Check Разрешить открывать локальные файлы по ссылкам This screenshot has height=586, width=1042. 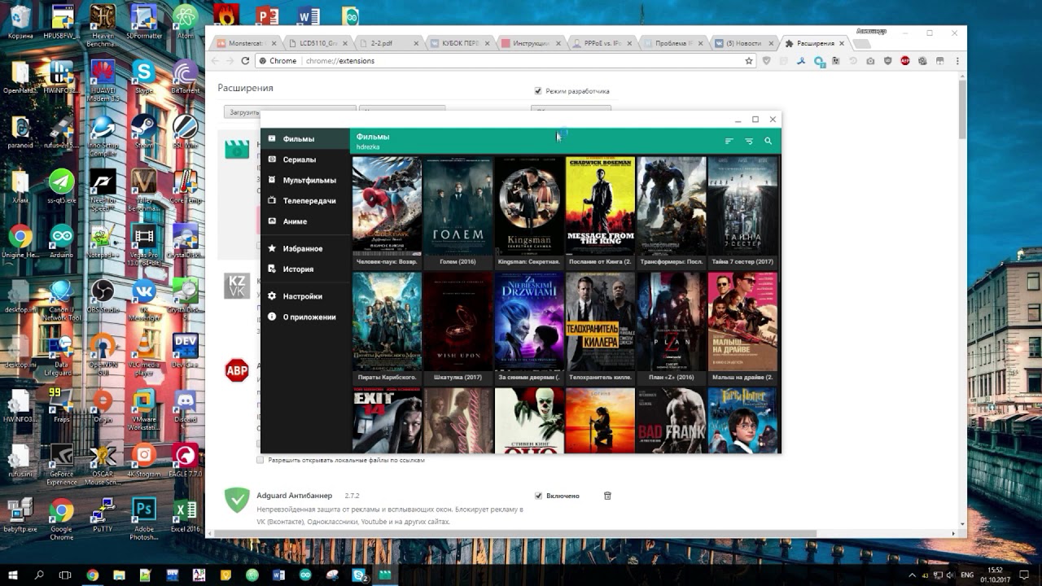tap(260, 460)
